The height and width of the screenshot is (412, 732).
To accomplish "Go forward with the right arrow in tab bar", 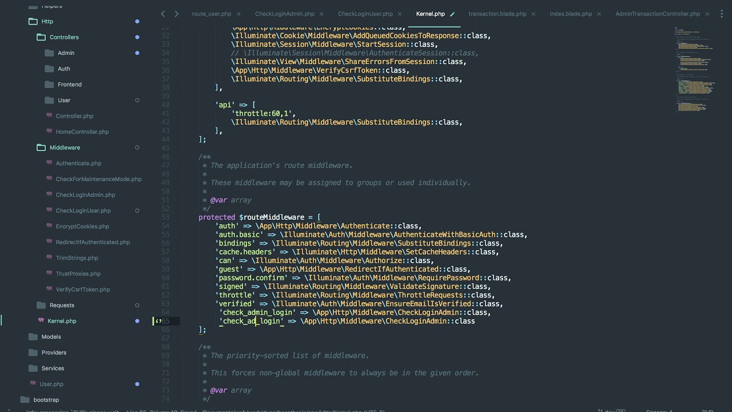I will (176, 14).
